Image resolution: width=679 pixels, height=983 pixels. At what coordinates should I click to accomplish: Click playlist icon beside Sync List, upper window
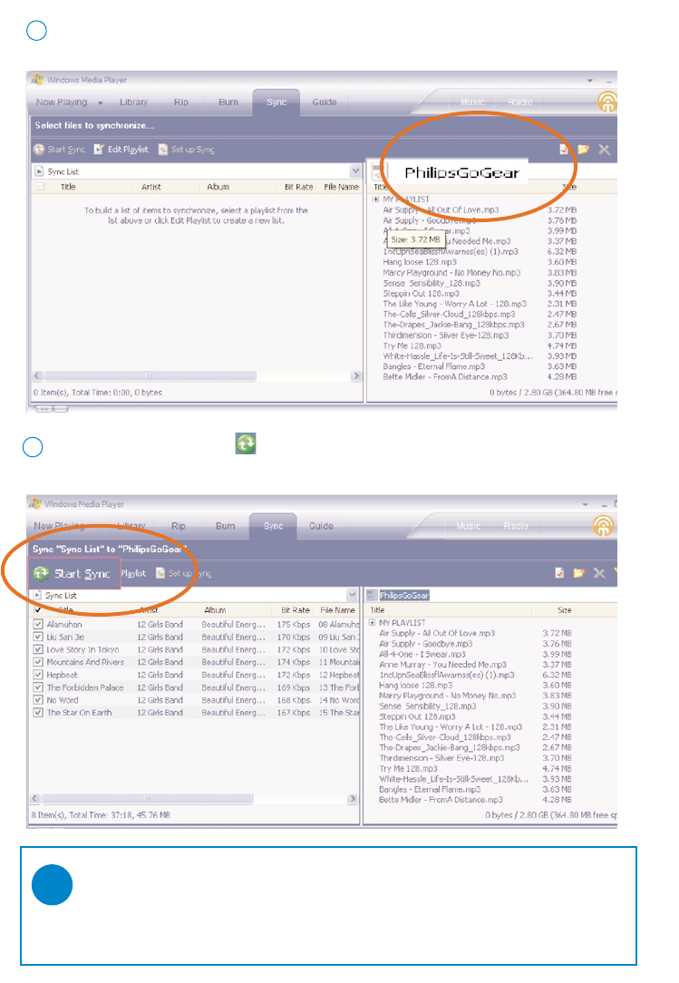click(x=40, y=171)
